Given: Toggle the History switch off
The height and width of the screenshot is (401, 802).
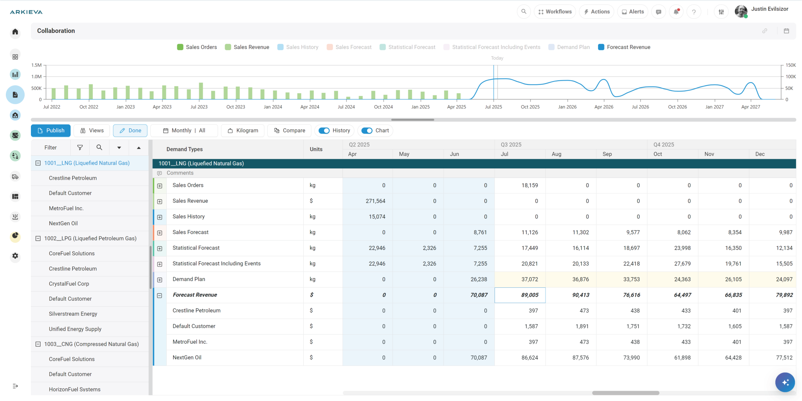Looking at the screenshot, I should click(324, 131).
